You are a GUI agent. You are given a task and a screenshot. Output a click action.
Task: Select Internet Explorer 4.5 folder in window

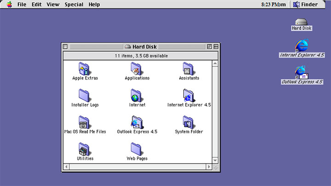tap(188, 96)
